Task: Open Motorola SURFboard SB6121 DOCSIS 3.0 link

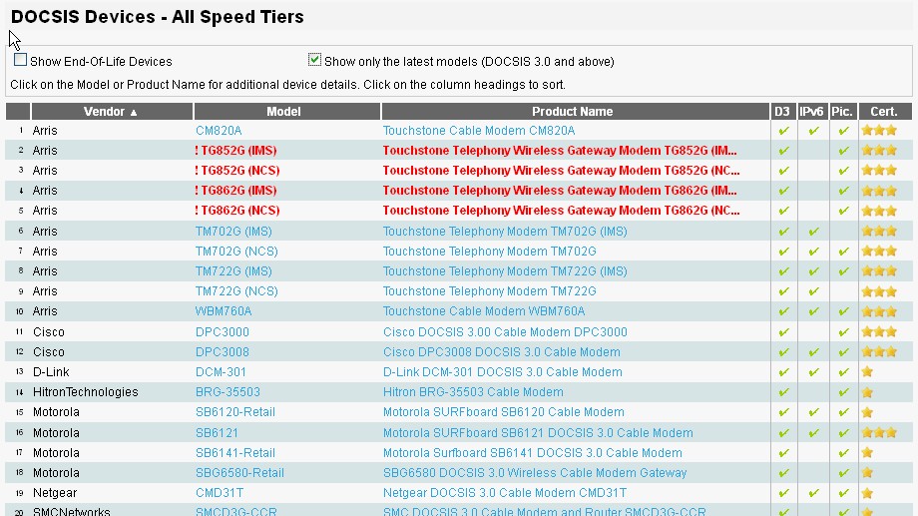Action: point(538,433)
